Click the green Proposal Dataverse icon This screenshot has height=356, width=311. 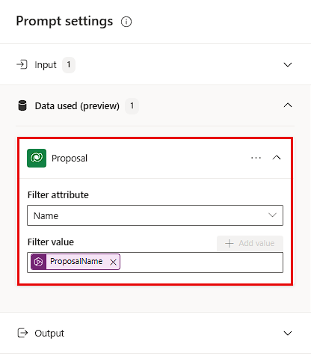coord(37,158)
